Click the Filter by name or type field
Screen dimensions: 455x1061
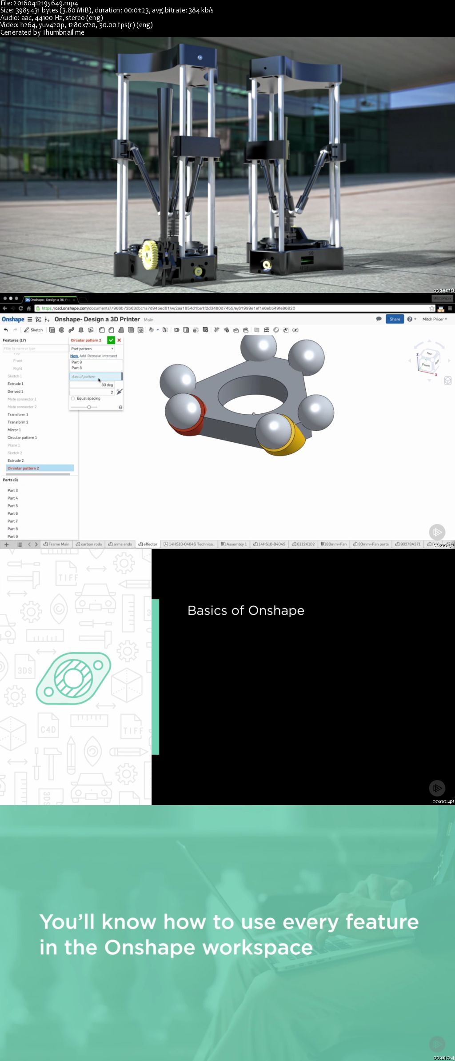click(x=35, y=348)
